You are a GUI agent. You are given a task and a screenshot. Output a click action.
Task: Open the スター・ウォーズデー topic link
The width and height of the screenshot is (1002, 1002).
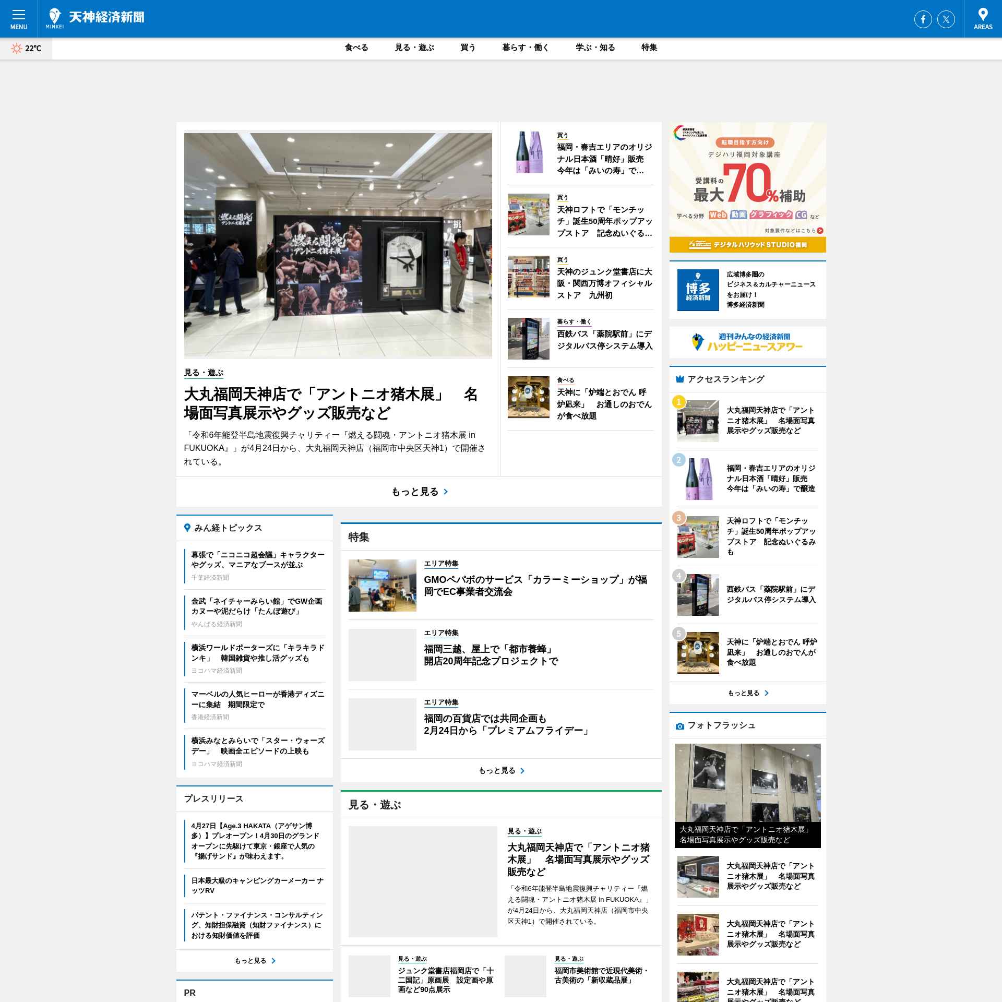point(258,746)
